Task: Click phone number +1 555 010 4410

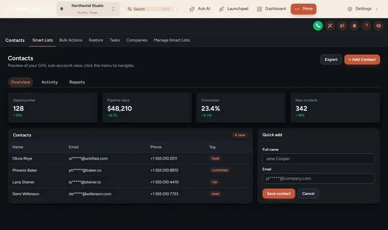Action: 164,182
